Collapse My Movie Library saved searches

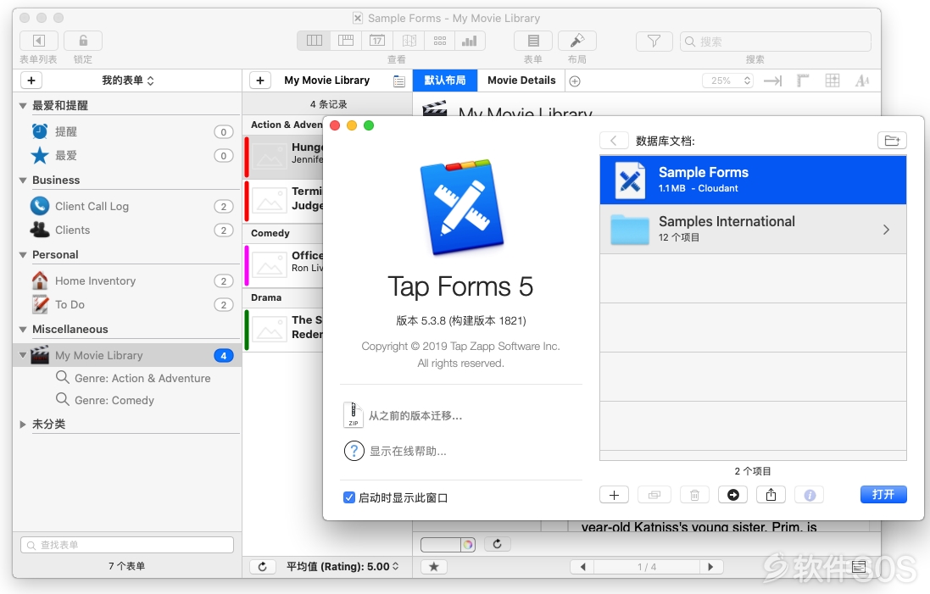[23, 355]
